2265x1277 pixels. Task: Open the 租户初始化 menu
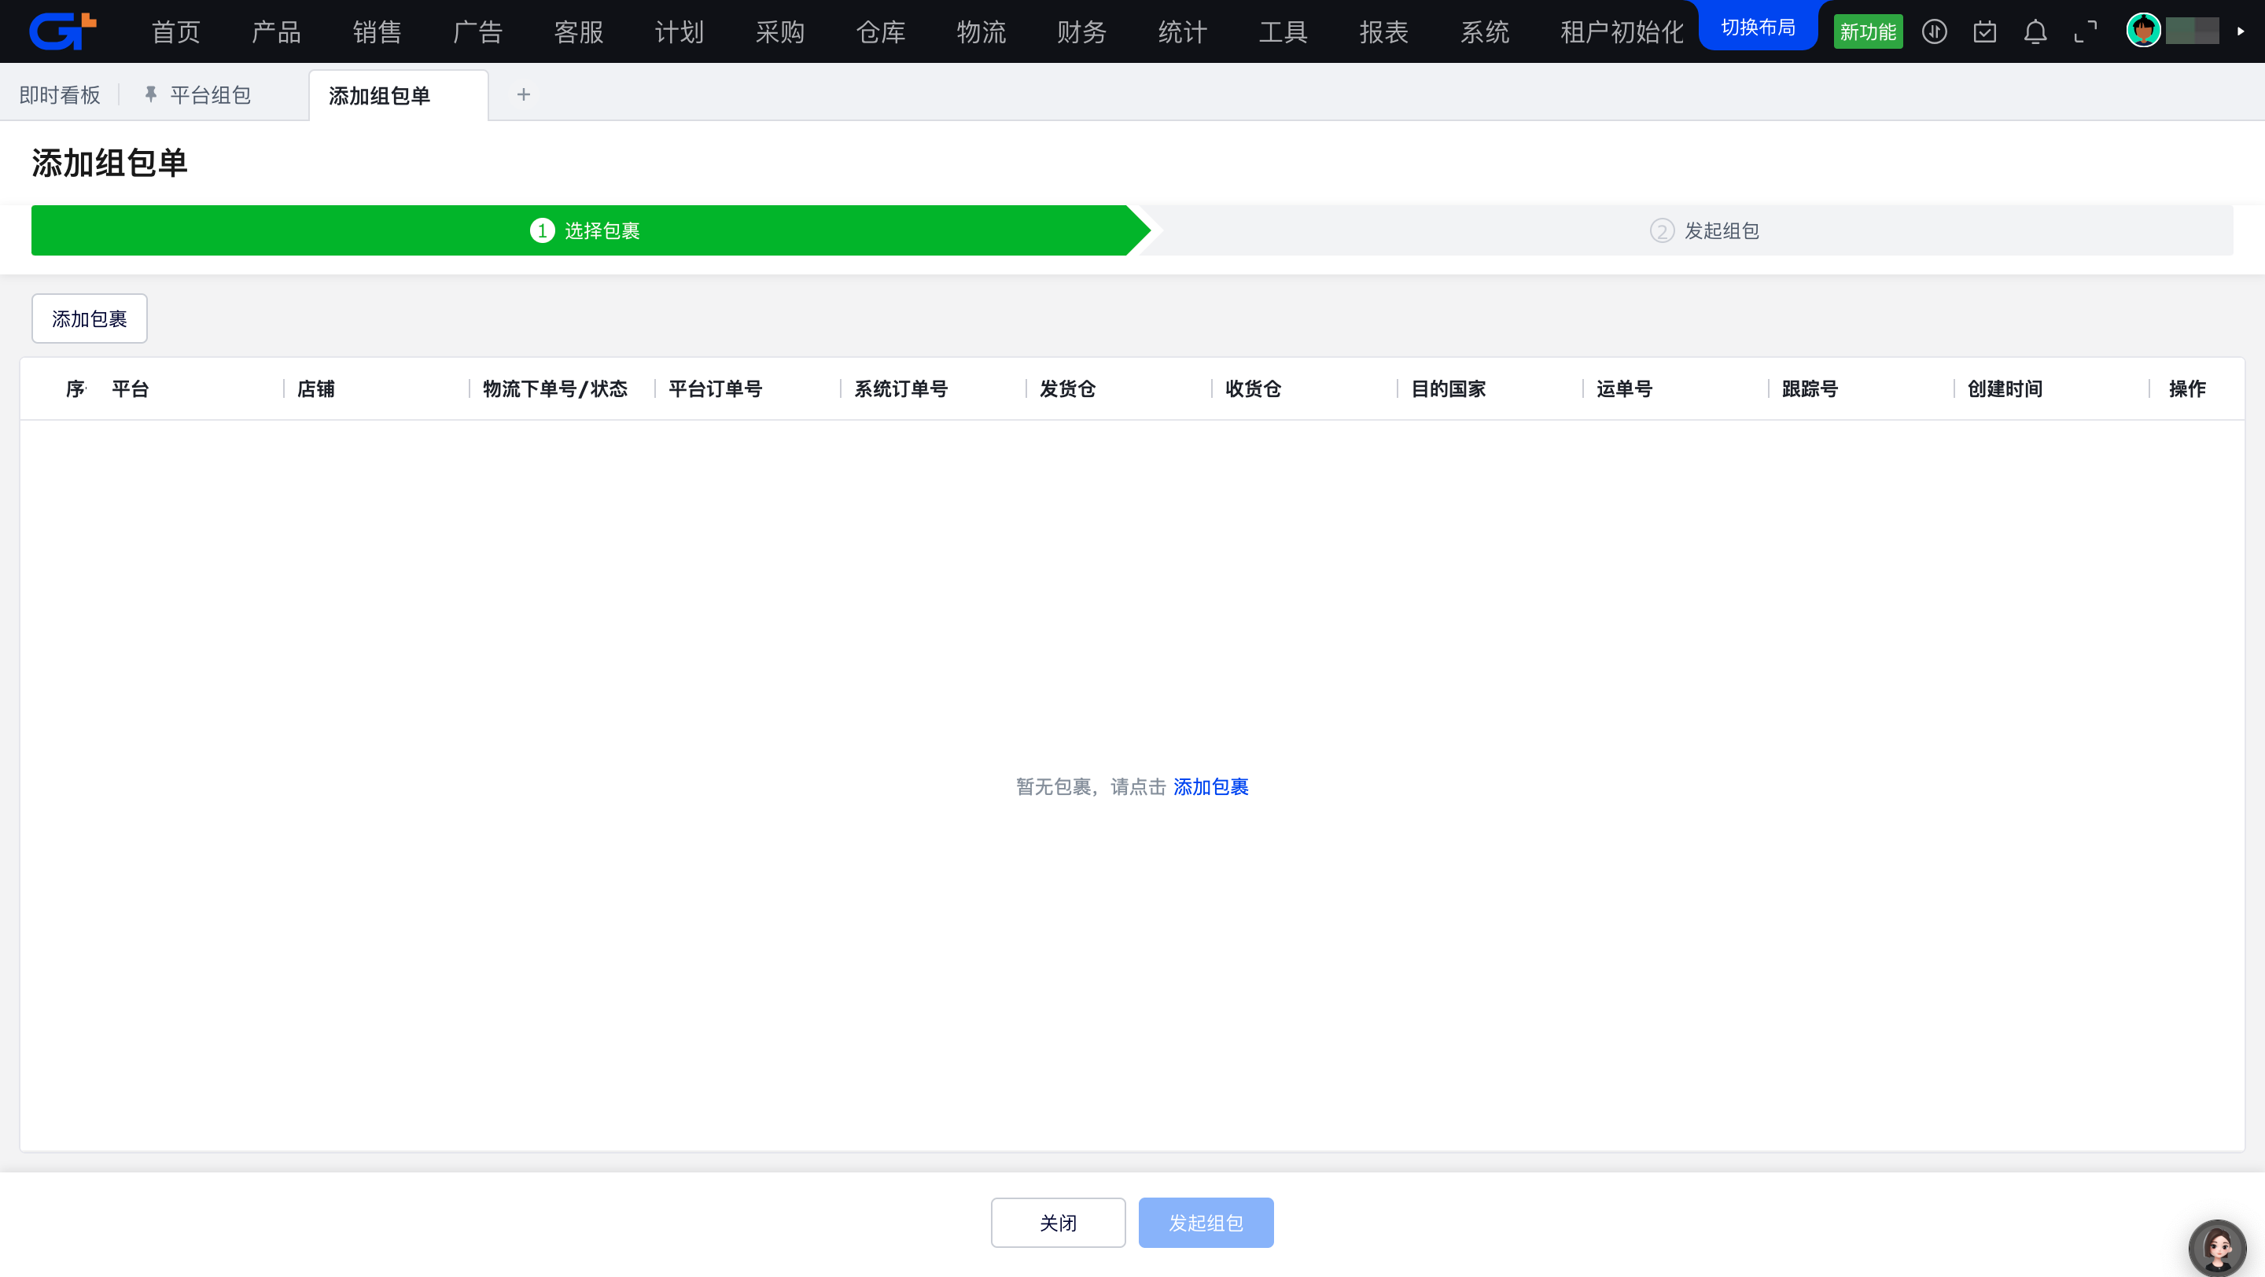[x=1622, y=31]
